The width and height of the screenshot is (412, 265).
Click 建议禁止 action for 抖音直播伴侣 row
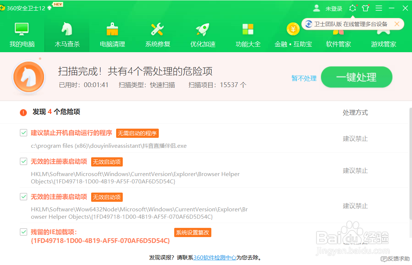coord(355,139)
